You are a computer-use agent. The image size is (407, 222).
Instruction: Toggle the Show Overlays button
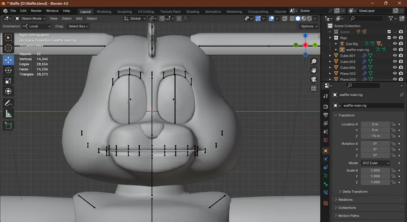271,19
